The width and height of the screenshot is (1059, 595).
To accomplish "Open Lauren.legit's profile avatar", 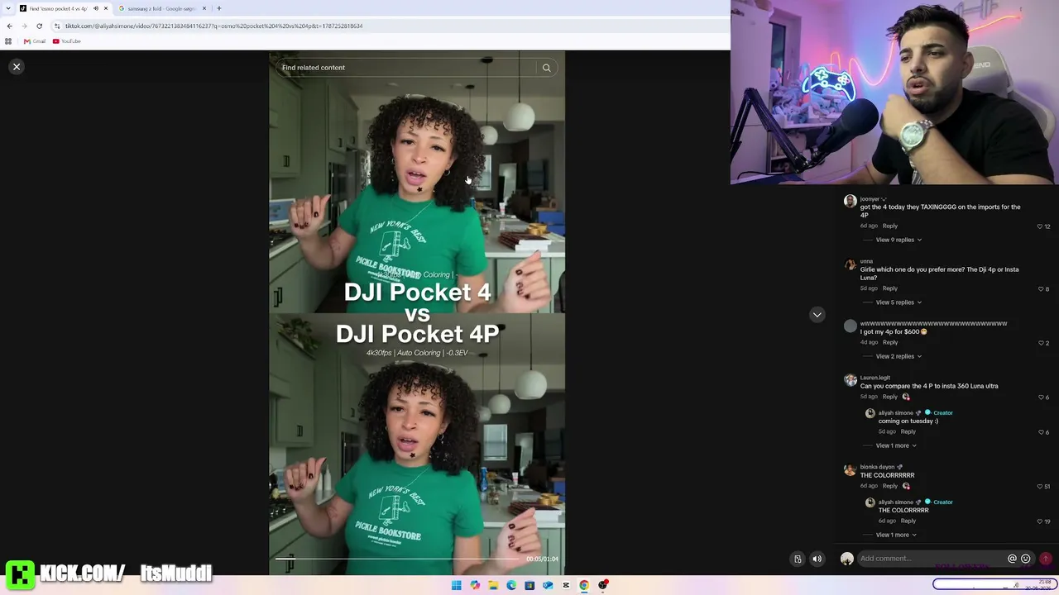I will [x=850, y=380].
